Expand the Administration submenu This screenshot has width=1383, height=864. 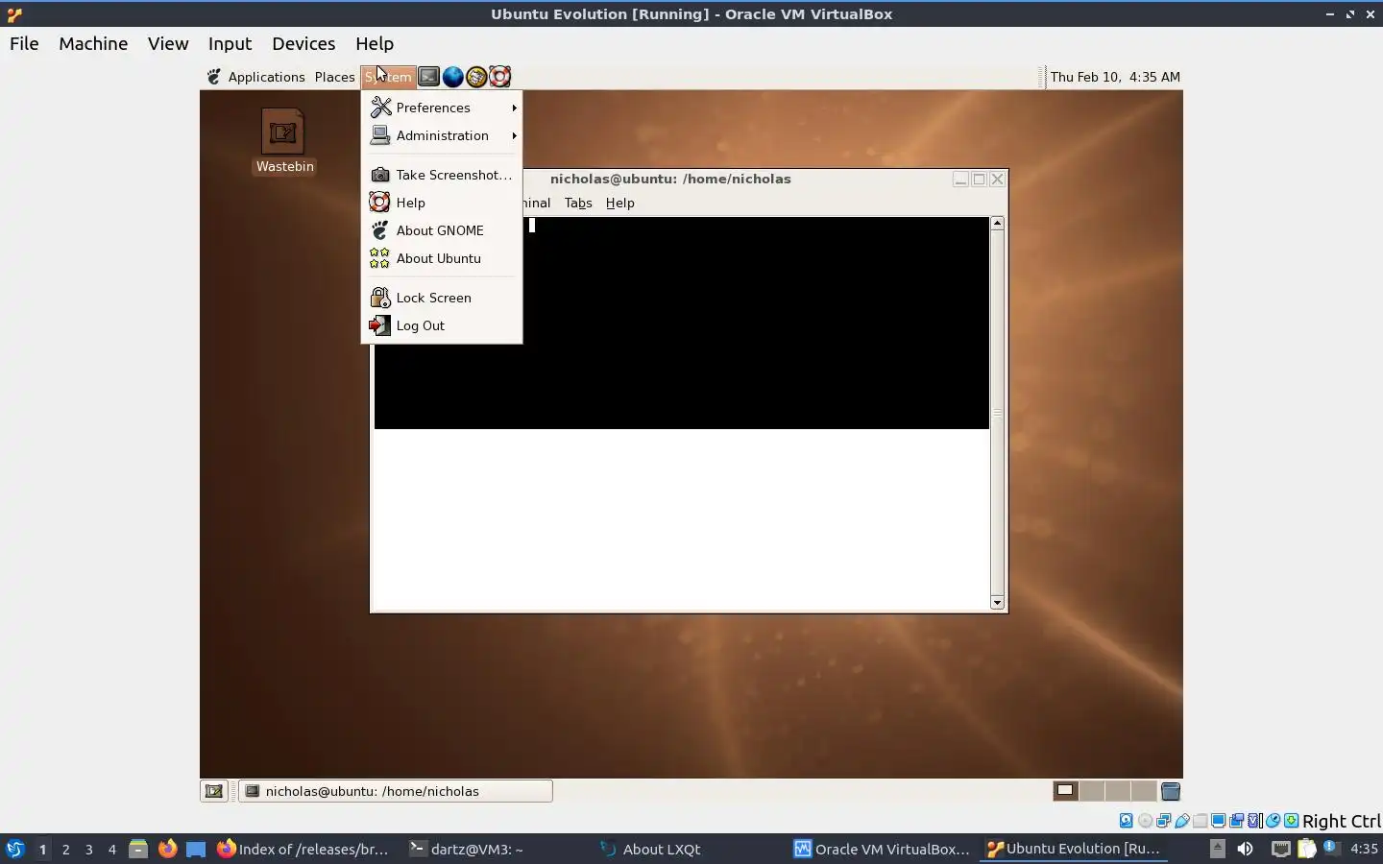pos(442,135)
